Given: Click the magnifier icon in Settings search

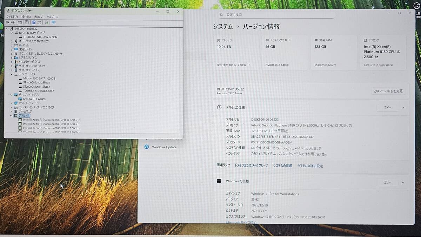Looking at the screenshot, I should (x=221, y=15).
